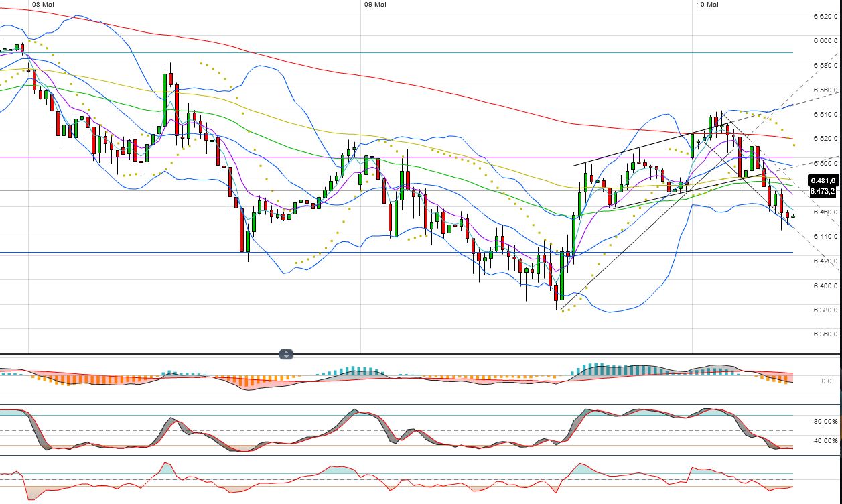Click the 6.481,6 price tag
This screenshot has width=842, height=504.
pyautogui.click(x=823, y=181)
